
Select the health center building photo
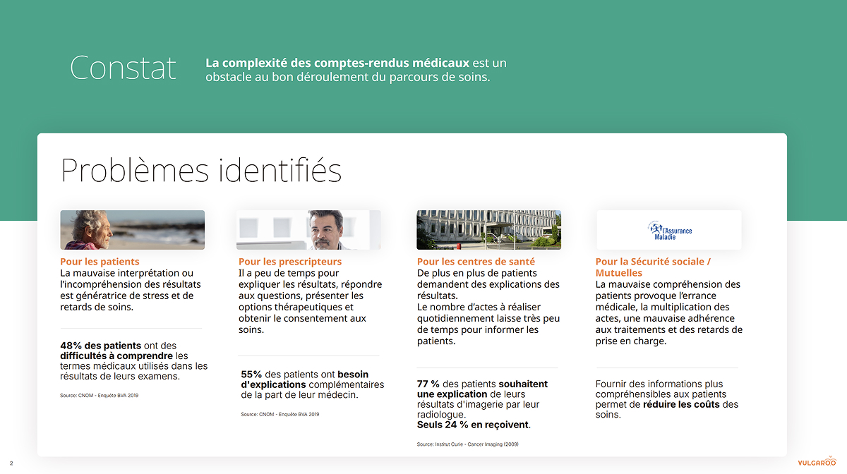[488, 230]
